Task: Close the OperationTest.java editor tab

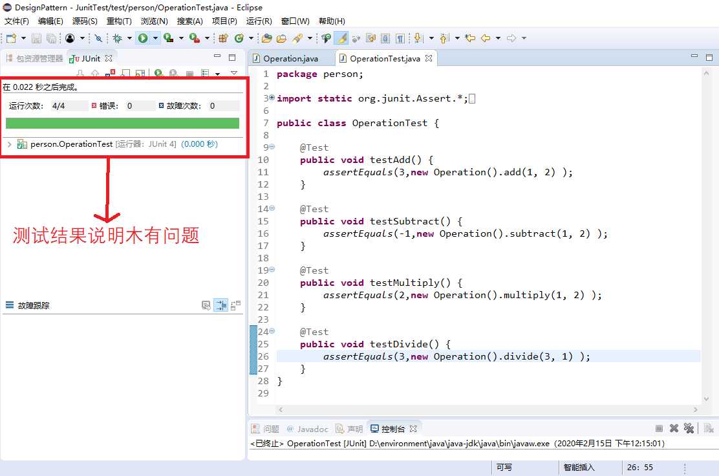Action: point(428,58)
